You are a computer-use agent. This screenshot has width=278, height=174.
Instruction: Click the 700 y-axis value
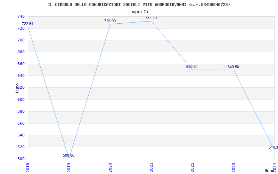click(21, 40)
